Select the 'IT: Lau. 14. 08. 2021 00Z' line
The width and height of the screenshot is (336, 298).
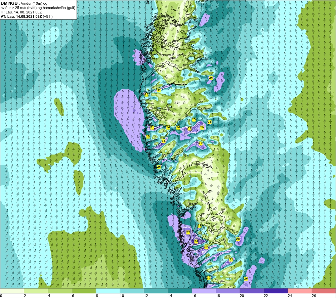[21, 12]
